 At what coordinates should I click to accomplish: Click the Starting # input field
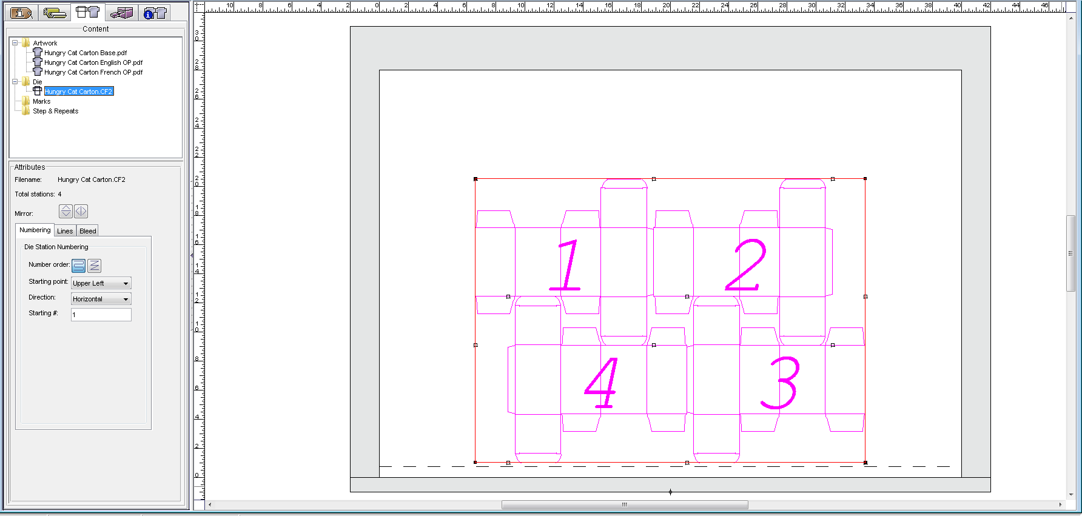(101, 315)
